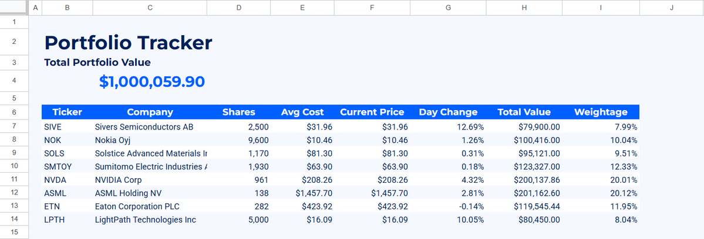Select the $100,416.00 total value cell
704x239 pixels.
pos(524,140)
